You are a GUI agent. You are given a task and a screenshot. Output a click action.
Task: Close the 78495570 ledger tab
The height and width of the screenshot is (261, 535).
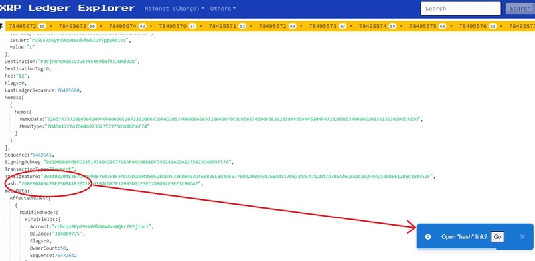click(201, 26)
